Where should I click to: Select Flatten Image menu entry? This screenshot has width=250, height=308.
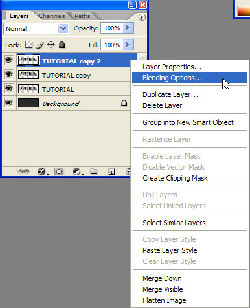(190, 300)
